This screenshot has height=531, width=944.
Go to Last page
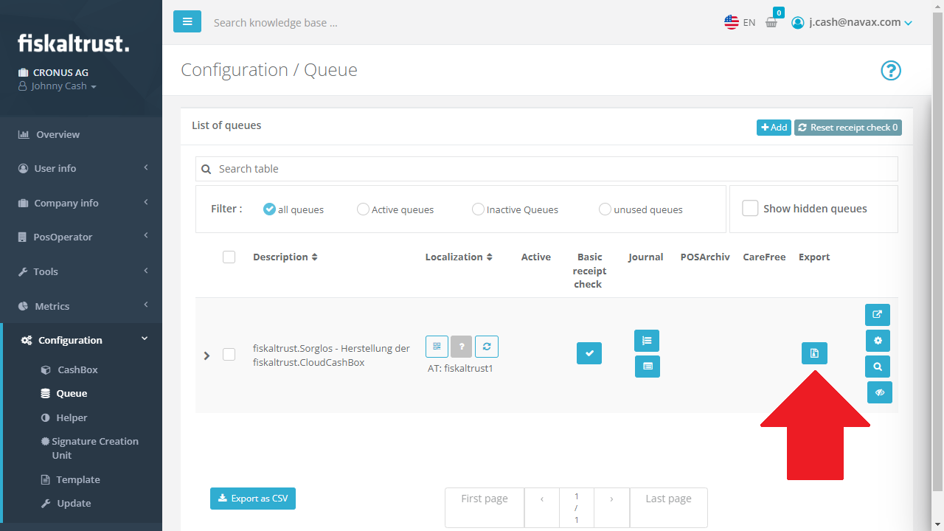click(669, 507)
